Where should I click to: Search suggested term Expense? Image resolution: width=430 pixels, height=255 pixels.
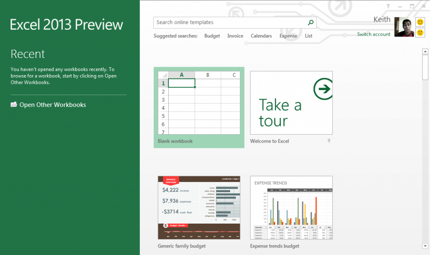(x=288, y=36)
